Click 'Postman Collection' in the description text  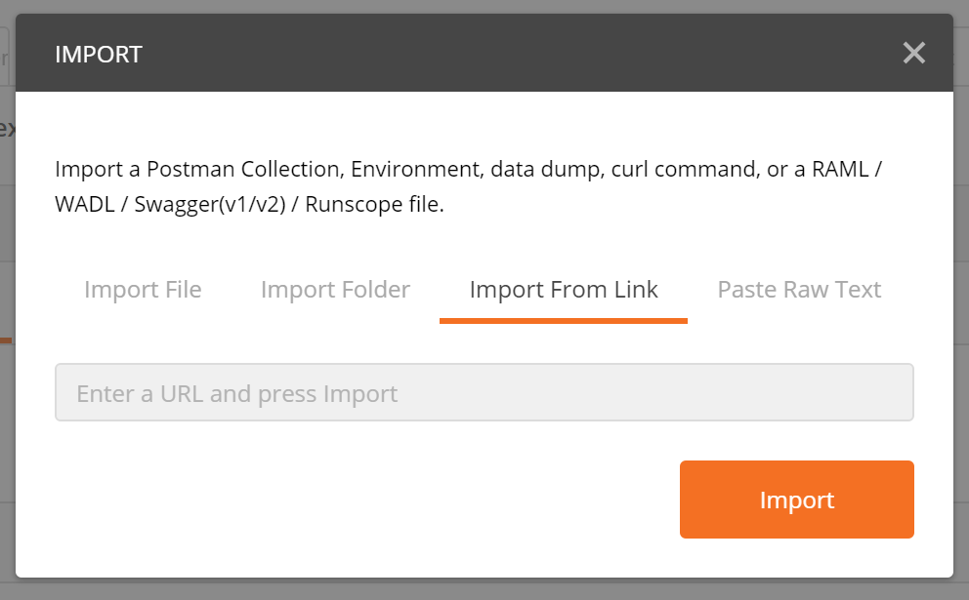pyautogui.click(x=241, y=169)
